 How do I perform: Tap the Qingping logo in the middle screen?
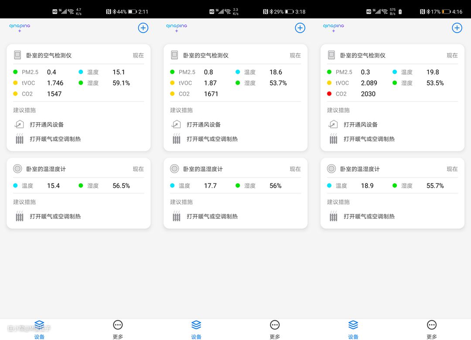[177, 27]
